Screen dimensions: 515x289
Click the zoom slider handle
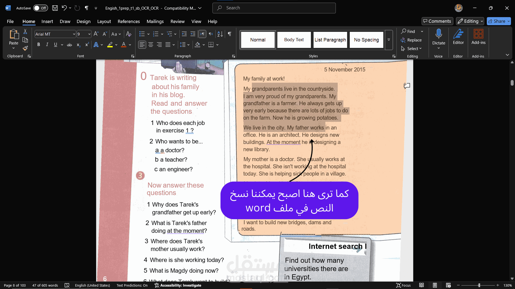click(x=479, y=285)
